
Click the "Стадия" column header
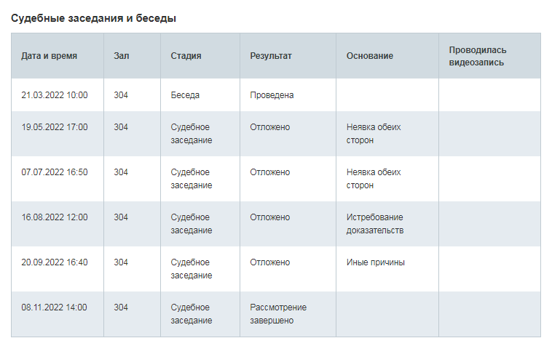[x=186, y=56]
